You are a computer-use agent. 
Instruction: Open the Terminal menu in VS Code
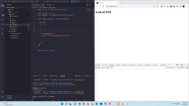click(32, 1)
